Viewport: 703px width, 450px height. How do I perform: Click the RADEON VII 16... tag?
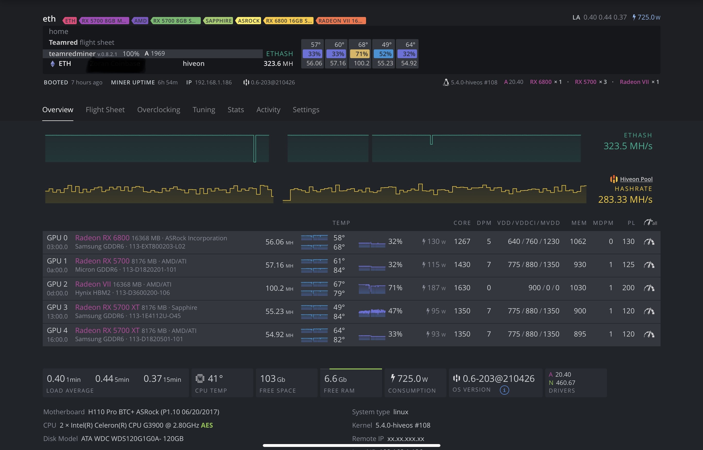tap(341, 21)
